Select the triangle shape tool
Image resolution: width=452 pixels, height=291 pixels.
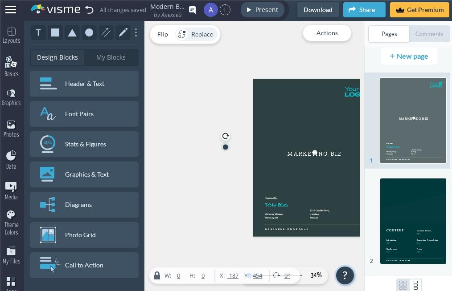pos(72,32)
